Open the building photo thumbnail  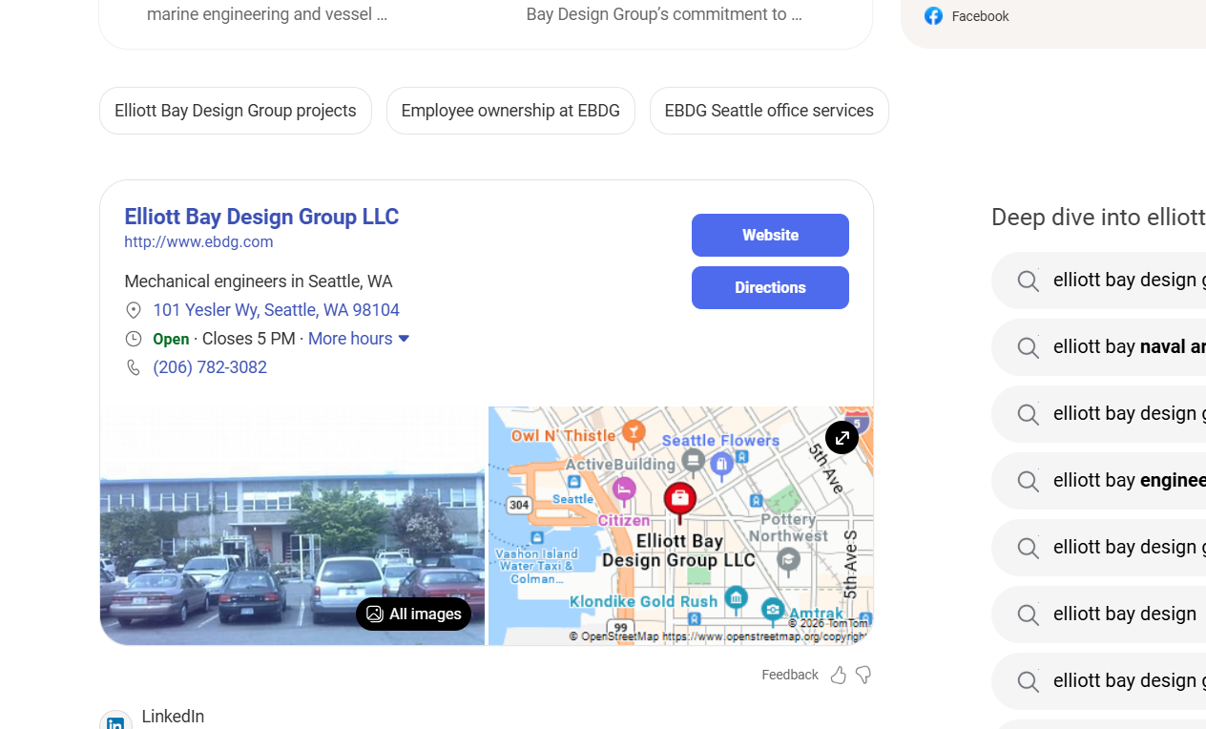point(292,526)
